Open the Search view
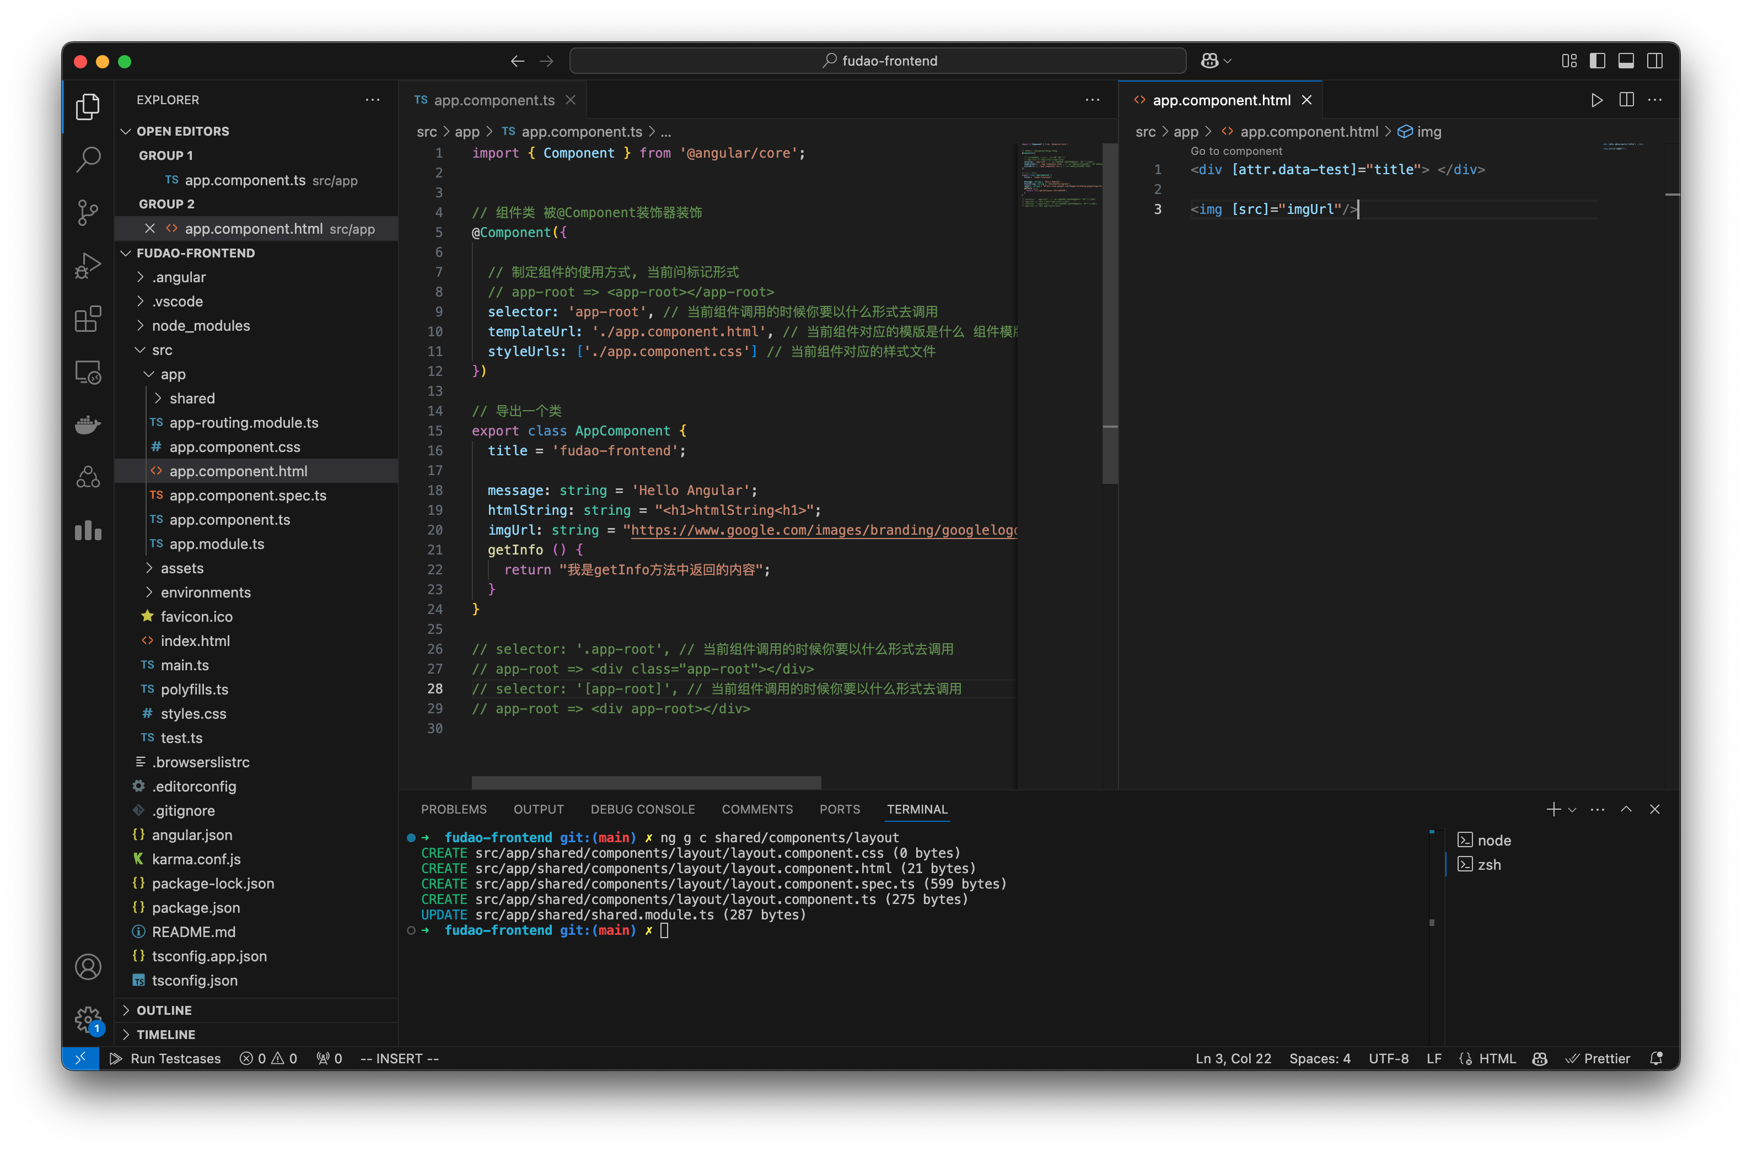1742x1152 pixels. [88, 159]
